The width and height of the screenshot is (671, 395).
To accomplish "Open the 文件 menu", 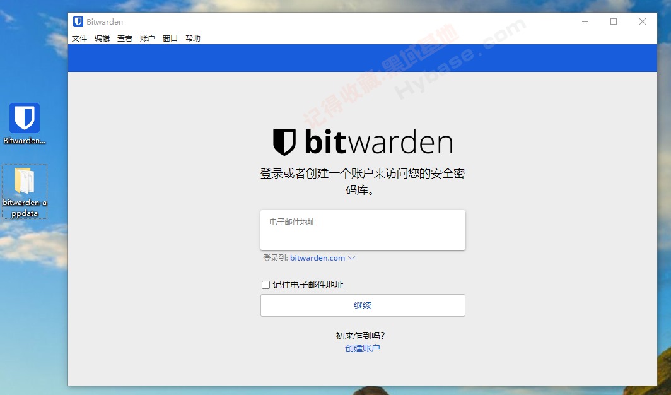I will click(x=79, y=38).
